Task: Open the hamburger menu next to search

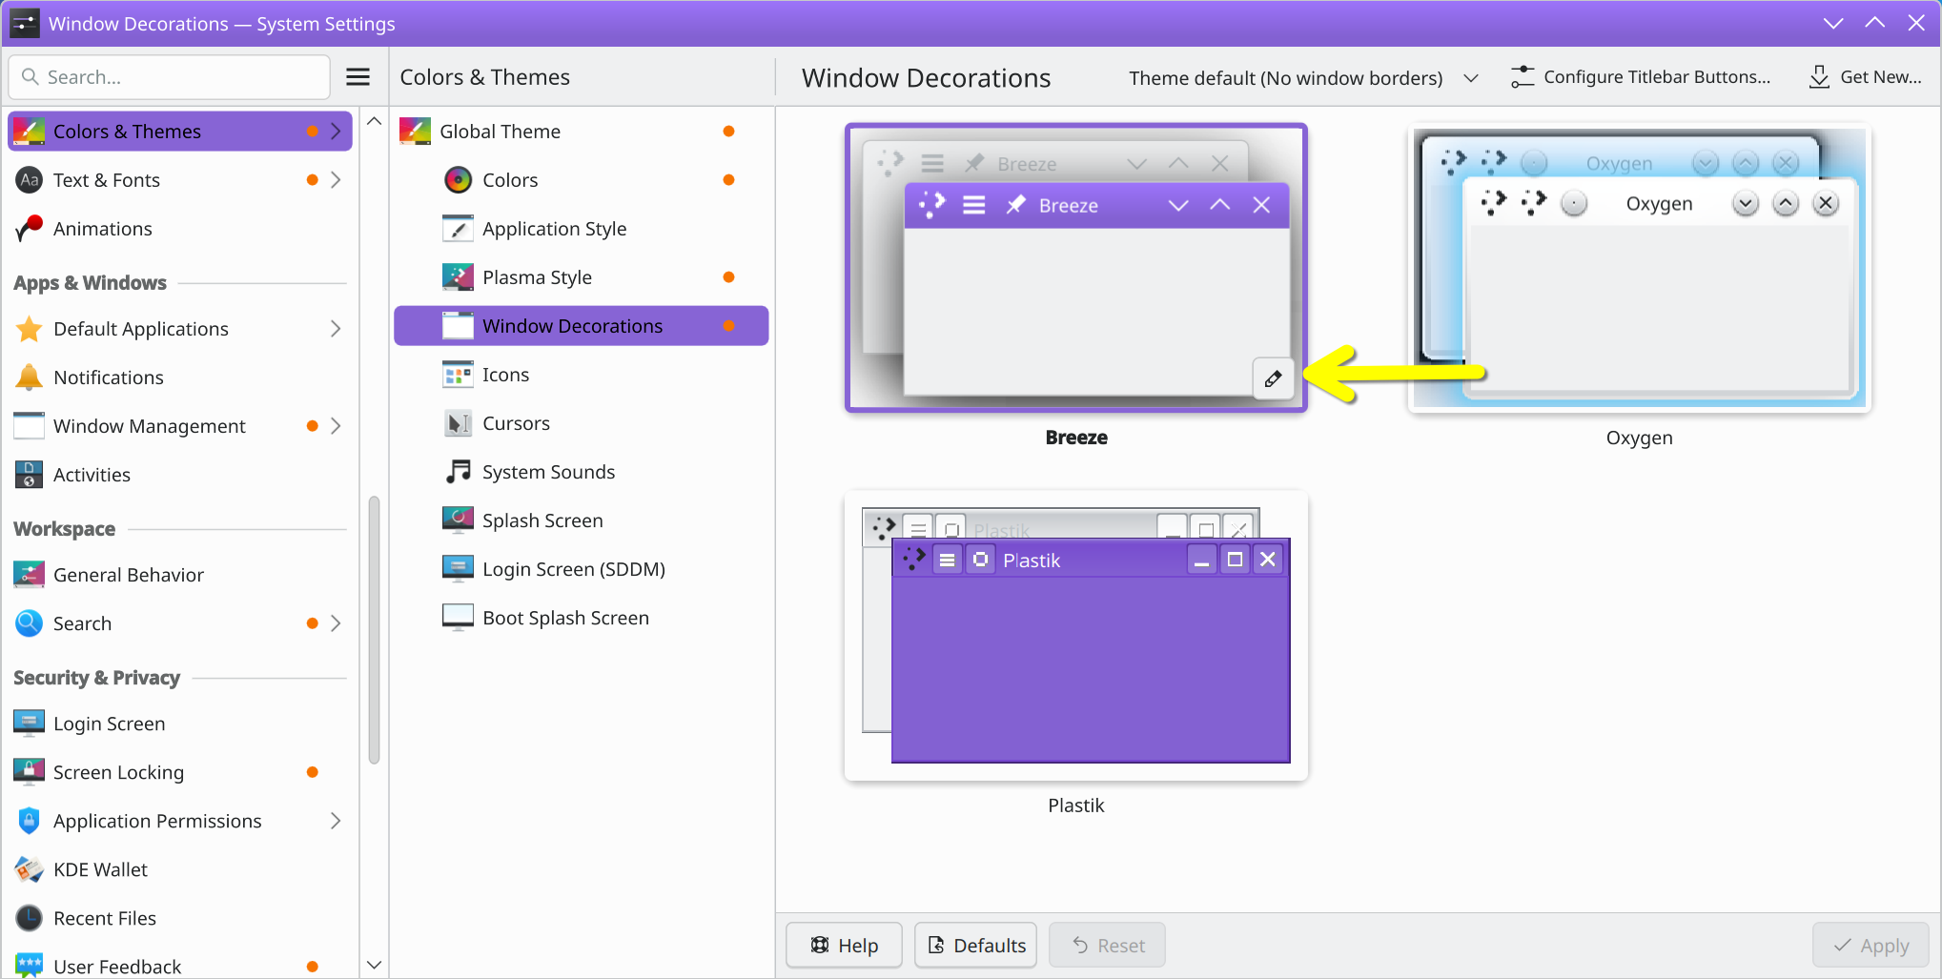Action: [358, 77]
